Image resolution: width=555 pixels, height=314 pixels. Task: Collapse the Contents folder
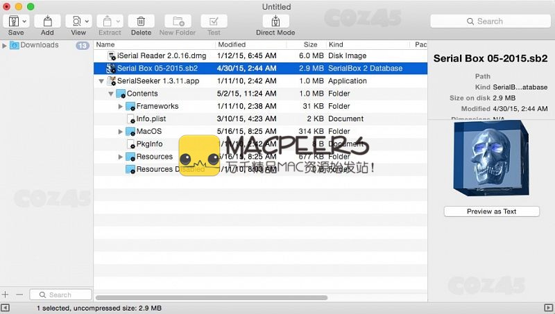(111, 94)
